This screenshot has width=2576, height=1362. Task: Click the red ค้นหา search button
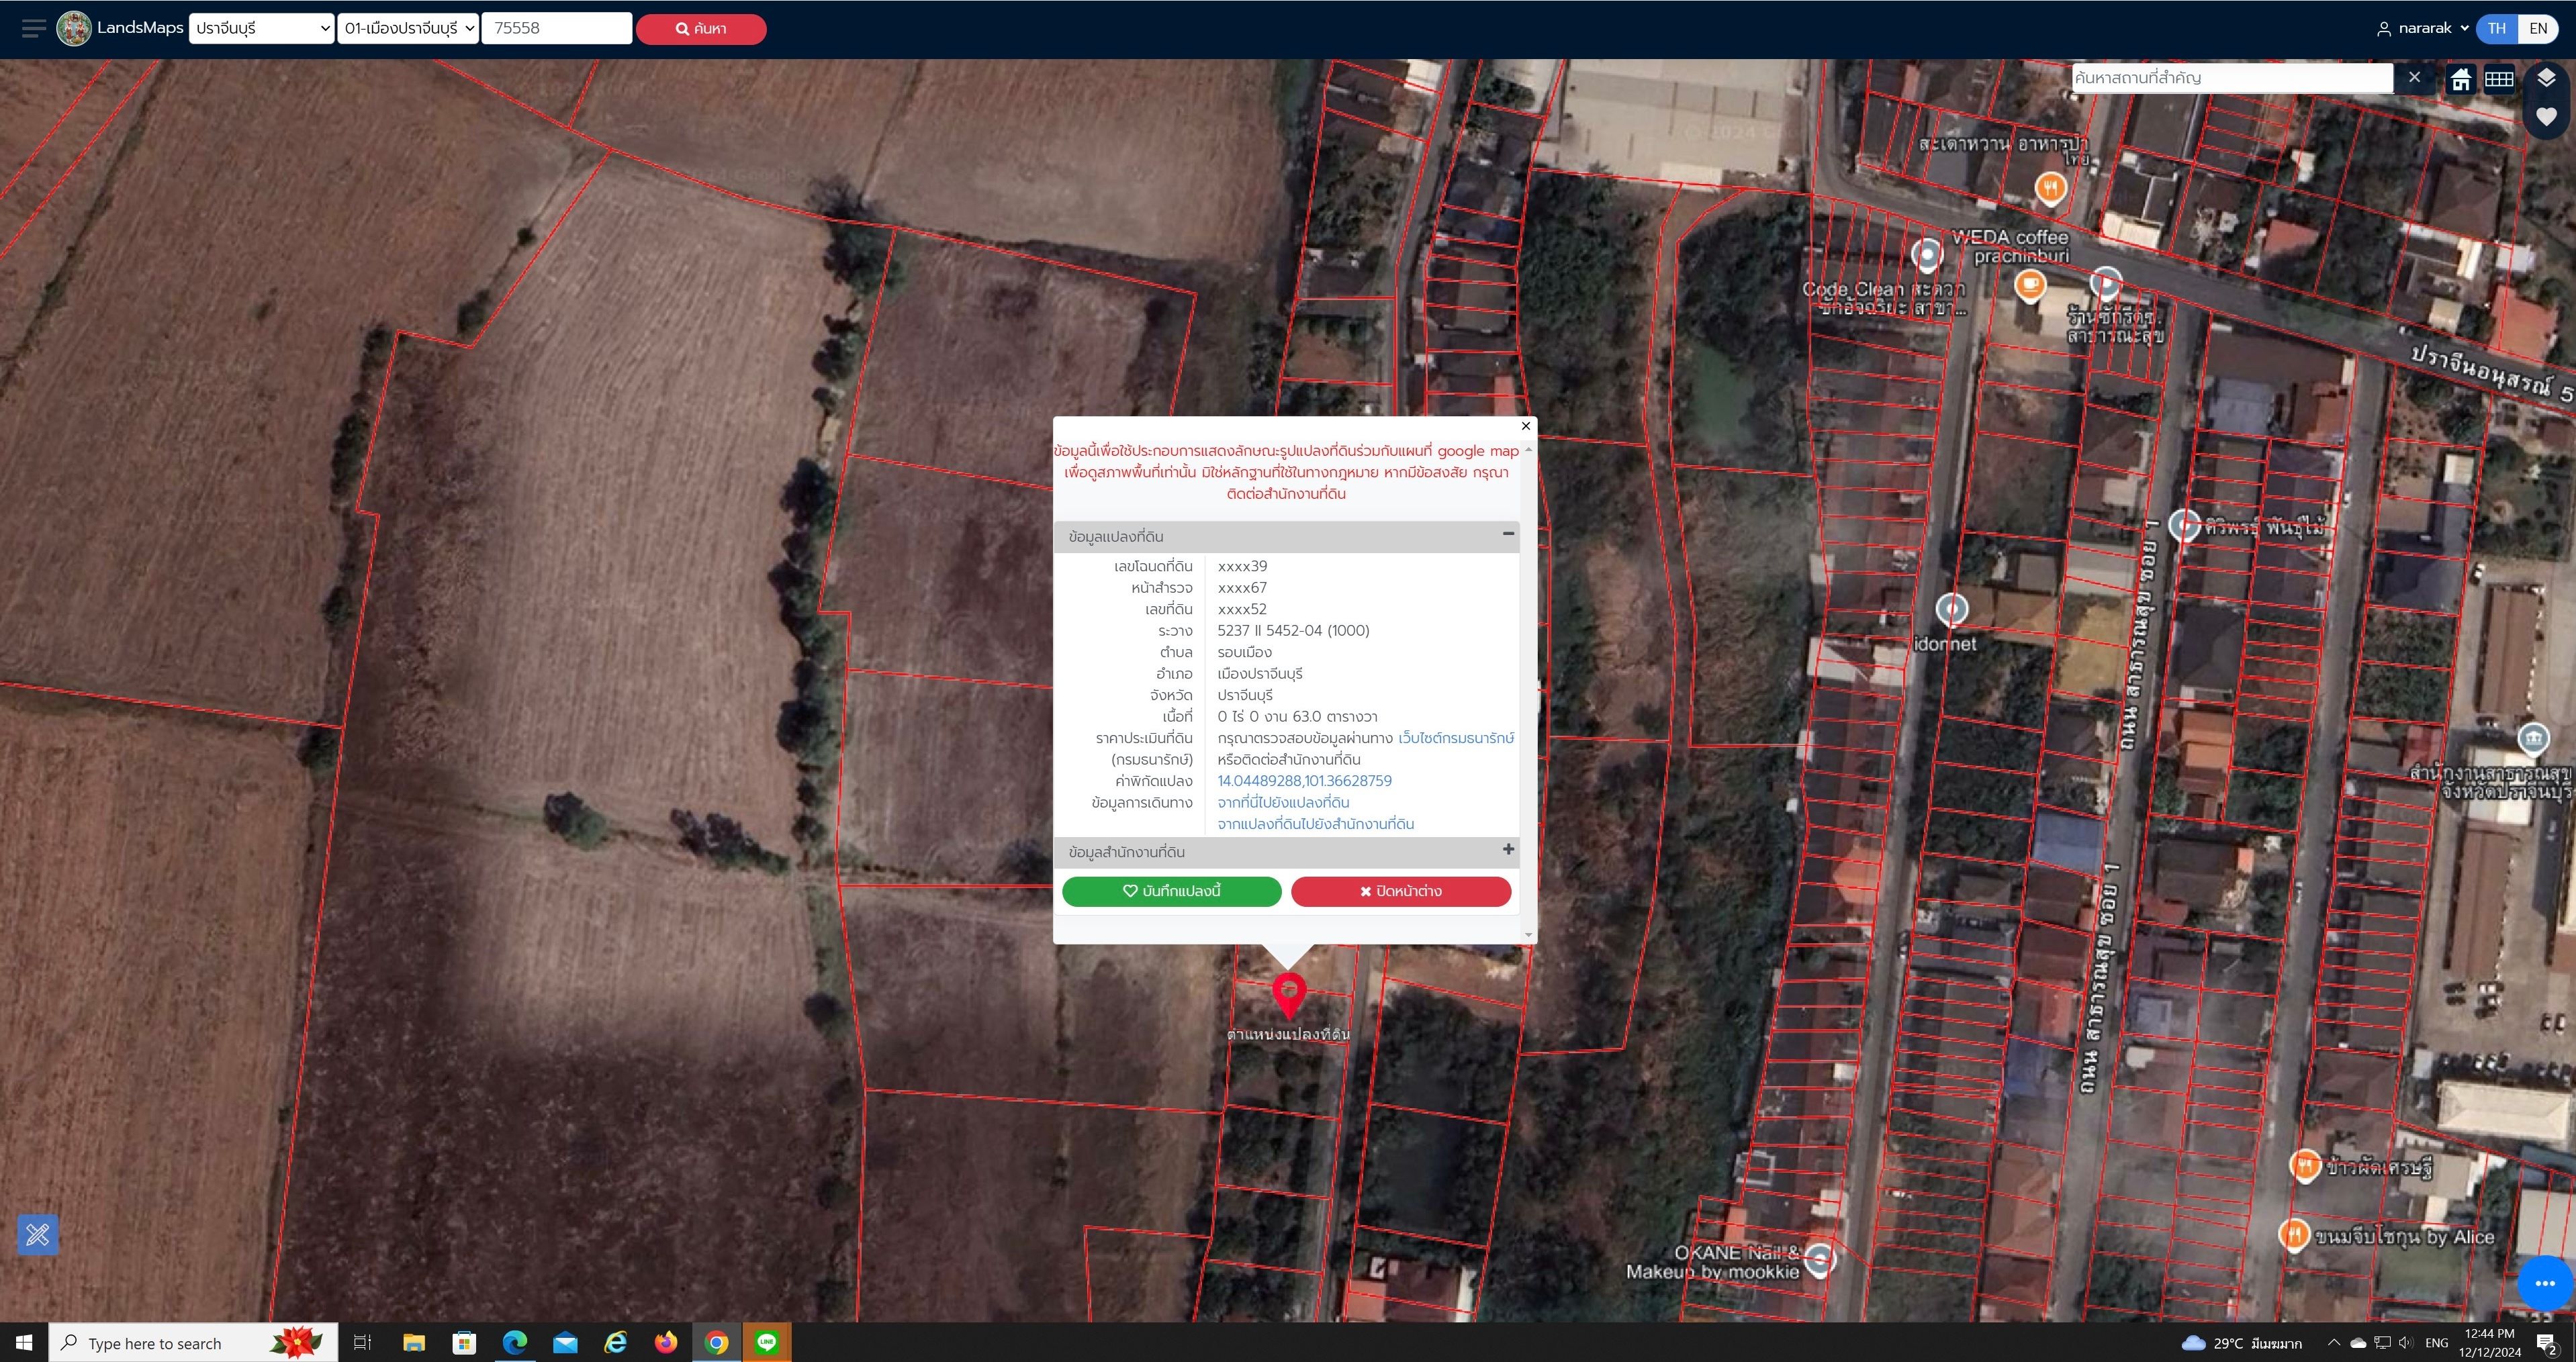click(x=701, y=28)
